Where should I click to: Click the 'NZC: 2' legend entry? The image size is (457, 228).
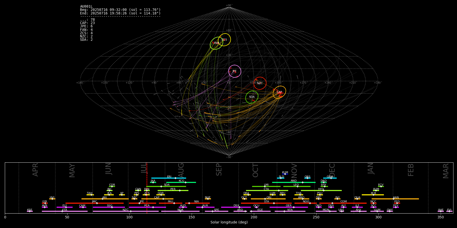coord(86,36)
